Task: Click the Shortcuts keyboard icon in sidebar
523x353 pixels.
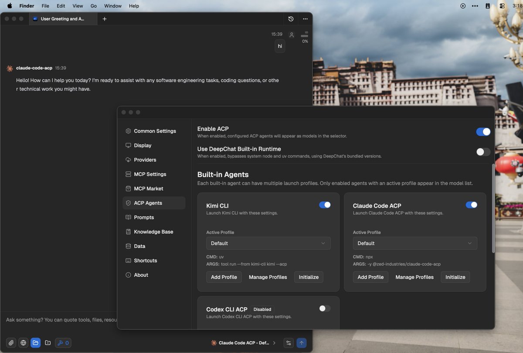Action: pyautogui.click(x=128, y=260)
